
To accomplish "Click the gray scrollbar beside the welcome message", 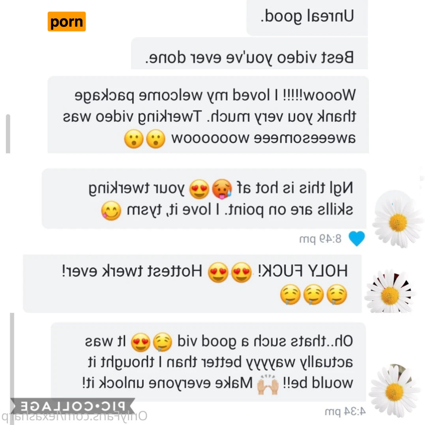I will [8, 134].
